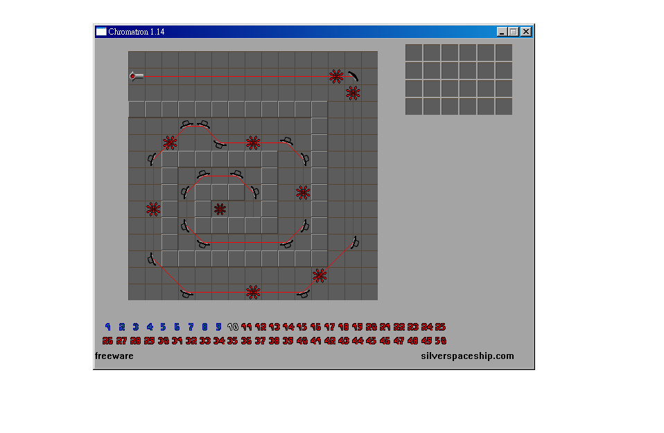Click the small dark target star in the board center
Screen dimensions: 664x433
[x=220, y=209]
